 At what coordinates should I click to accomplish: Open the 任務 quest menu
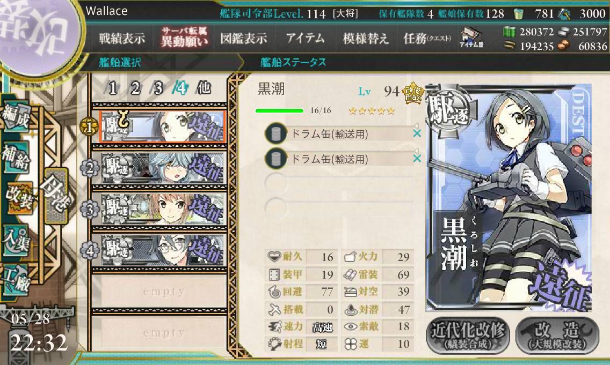click(x=427, y=39)
